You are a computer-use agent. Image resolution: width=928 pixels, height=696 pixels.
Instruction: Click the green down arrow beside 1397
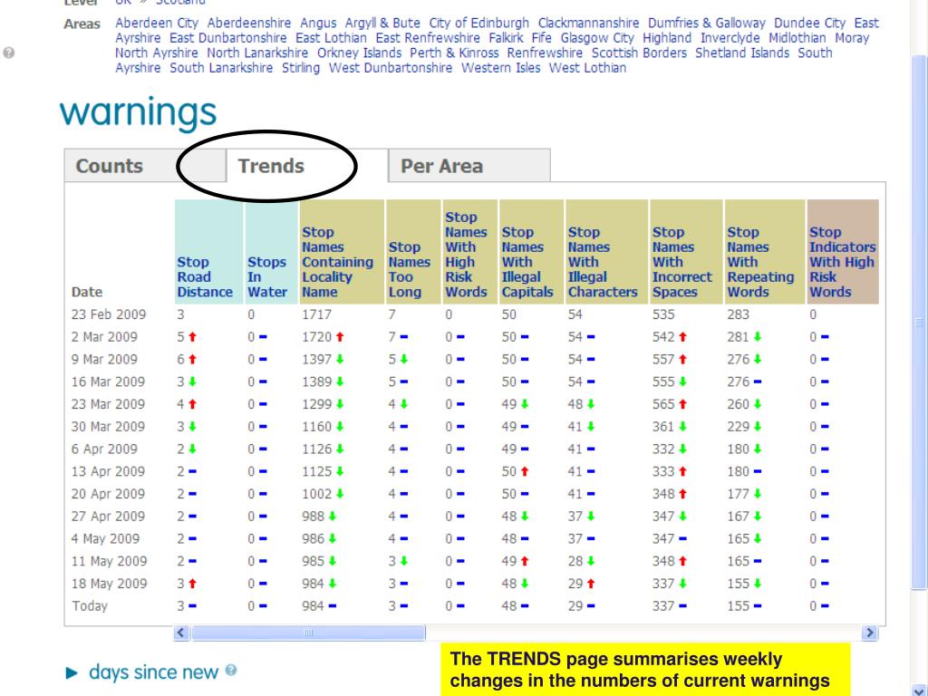(340, 359)
